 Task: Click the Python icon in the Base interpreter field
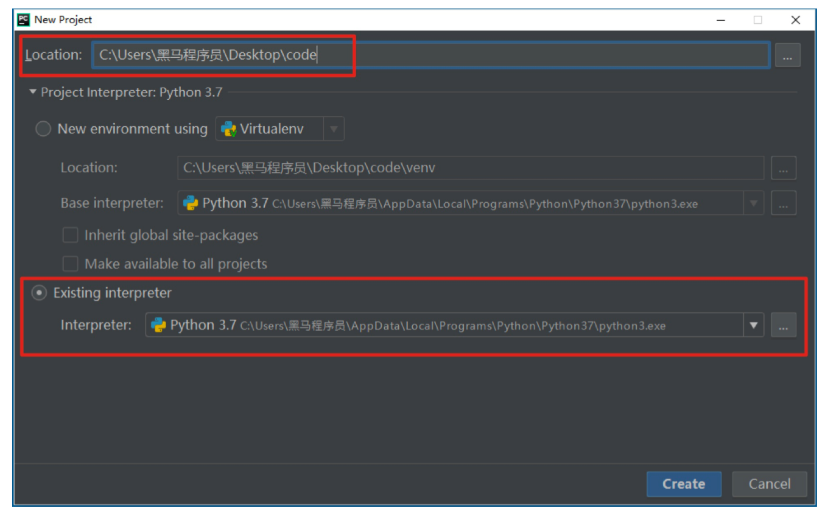191,203
